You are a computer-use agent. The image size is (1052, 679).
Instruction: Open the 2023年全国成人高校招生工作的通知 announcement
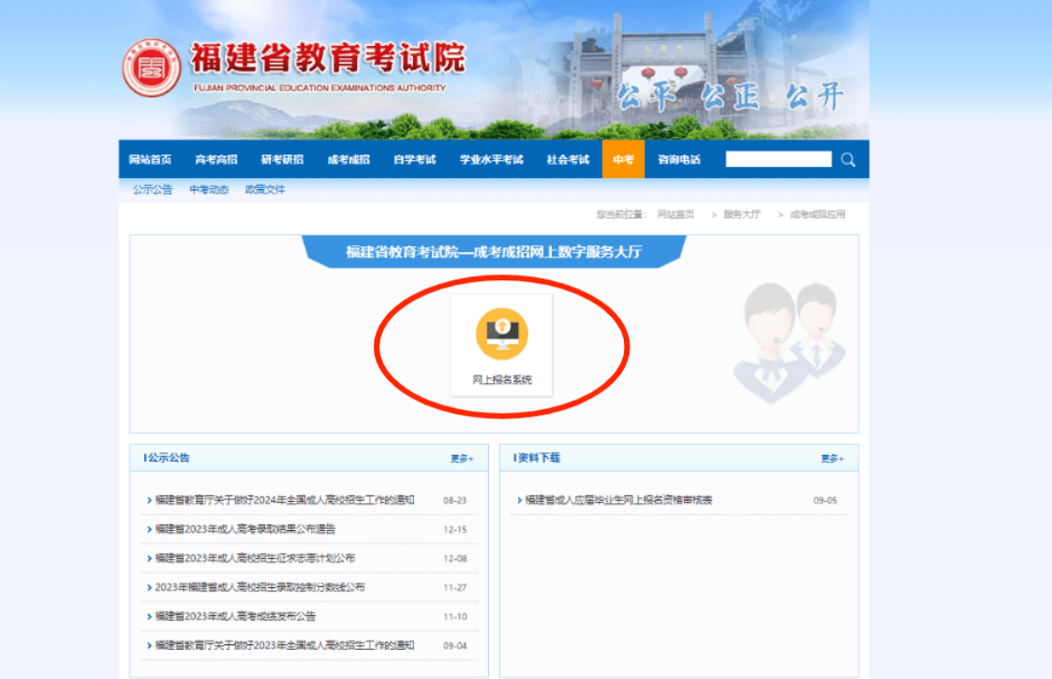point(285,645)
